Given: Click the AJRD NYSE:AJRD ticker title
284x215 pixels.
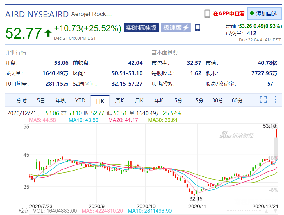Looking at the screenshot, I should 37,14.
